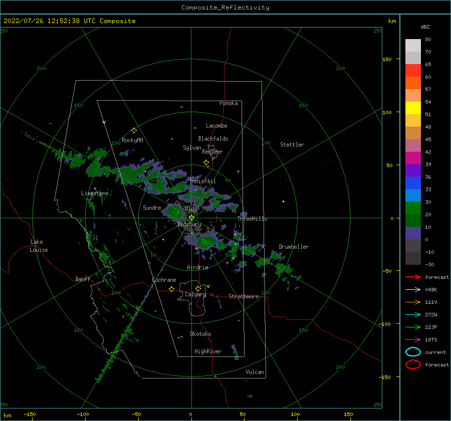Click the Ponoka city label
Viewport: 451px width, 421px height.
pos(229,103)
